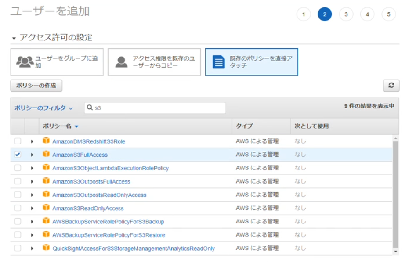This screenshot has width=416, height=263.
Task: Click the search magnifier icon
Action: point(90,108)
